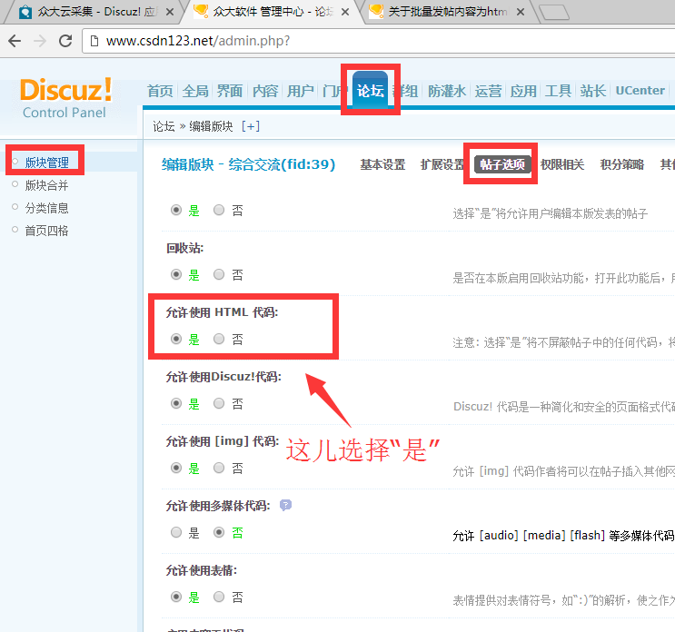Open the 用户 top menu
675x632 pixels.
tap(300, 91)
